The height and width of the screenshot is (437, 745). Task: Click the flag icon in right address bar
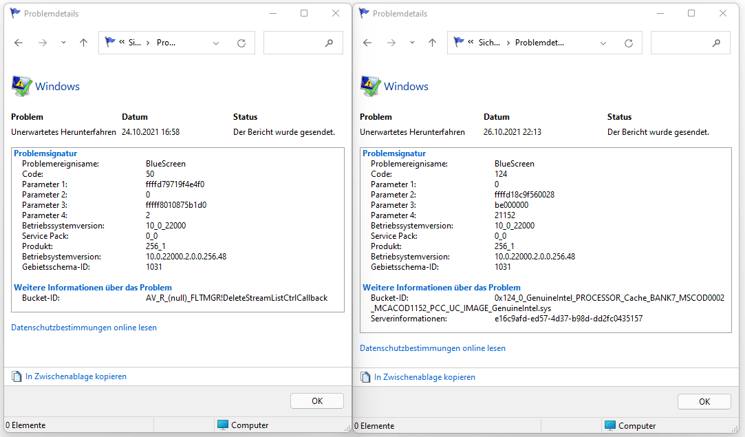459,42
